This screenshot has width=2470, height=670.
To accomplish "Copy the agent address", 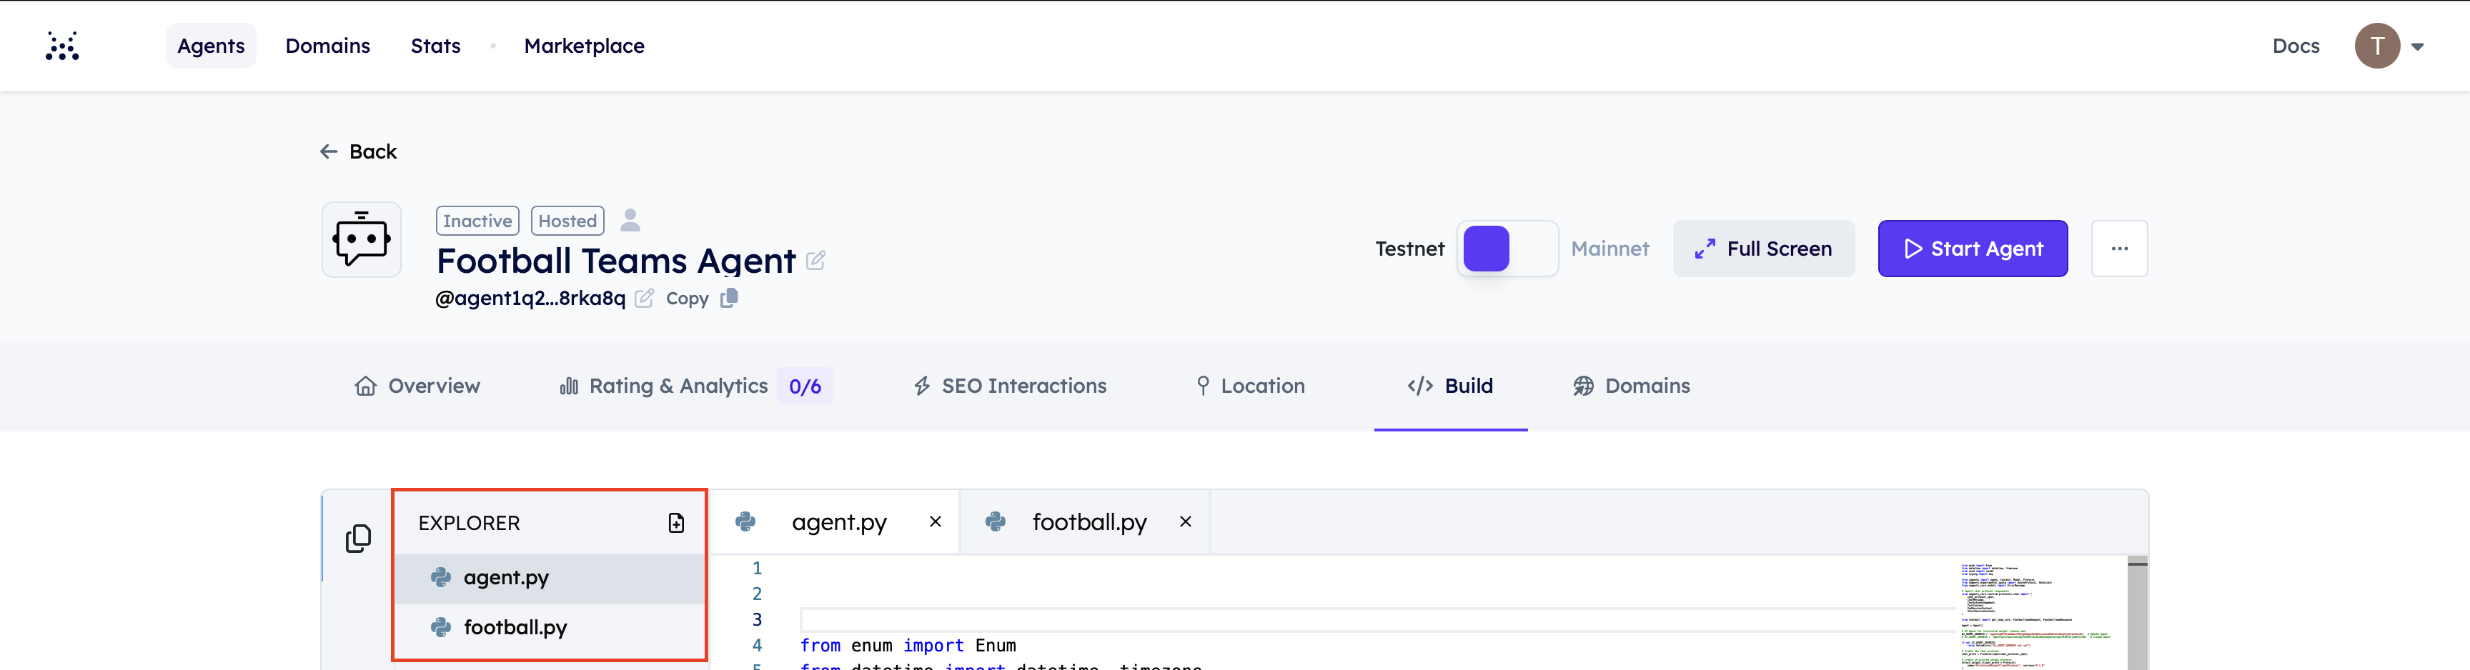I will click(x=702, y=298).
